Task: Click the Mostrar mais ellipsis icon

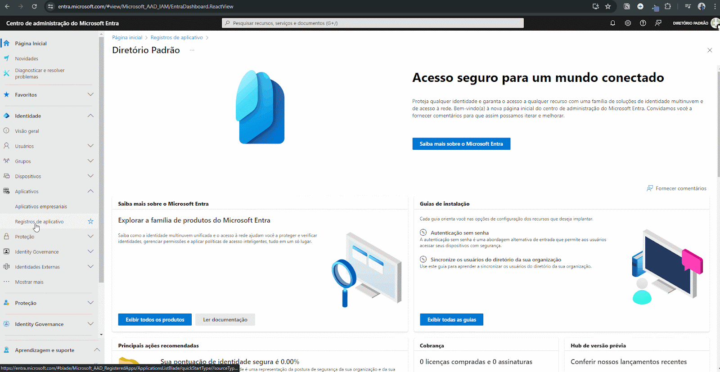Action: 6,282
